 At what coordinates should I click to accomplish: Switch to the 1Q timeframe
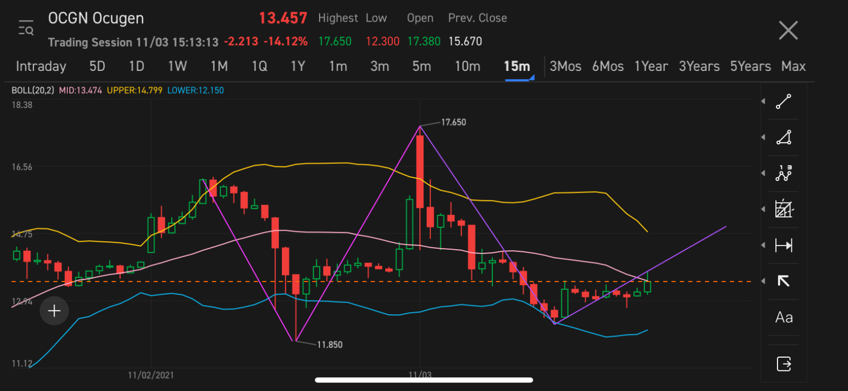coord(259,66)
